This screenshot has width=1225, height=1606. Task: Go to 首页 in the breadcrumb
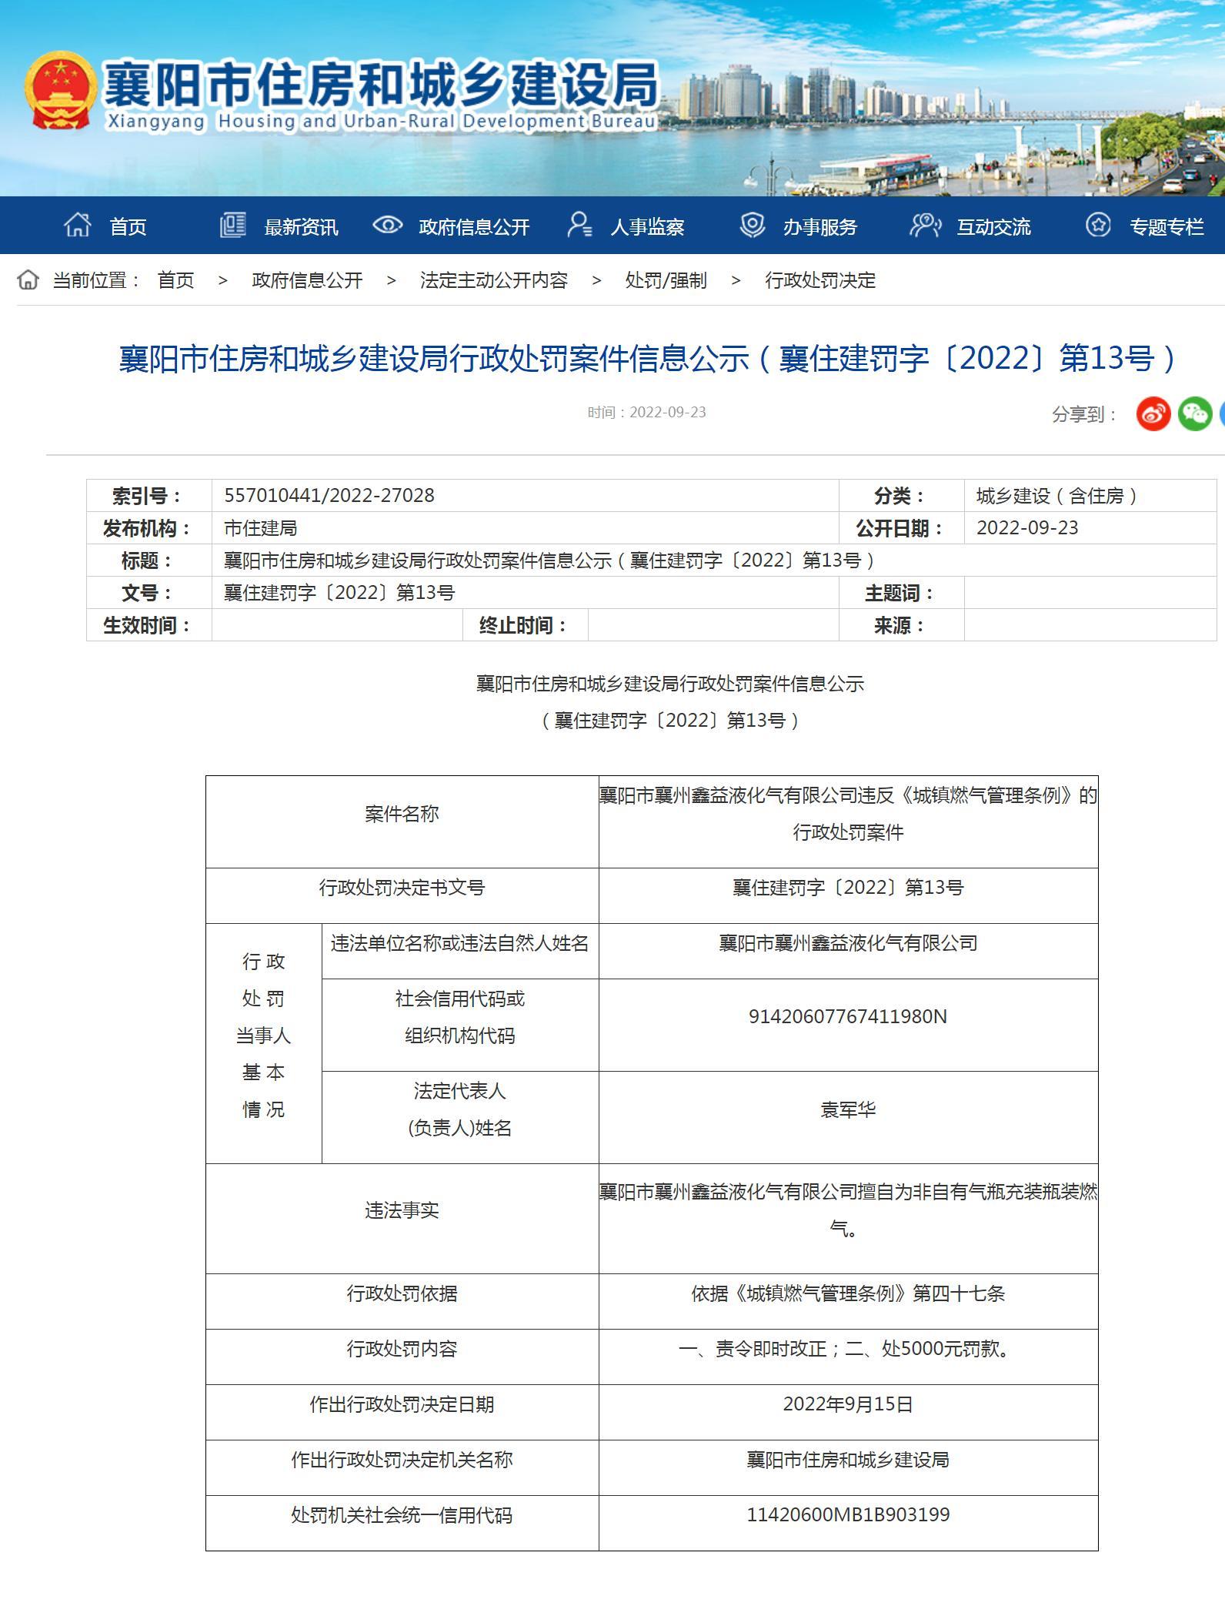[x=175, y=280]
